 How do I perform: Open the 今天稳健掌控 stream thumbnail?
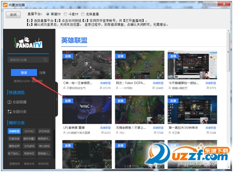(x=192, y=65)
